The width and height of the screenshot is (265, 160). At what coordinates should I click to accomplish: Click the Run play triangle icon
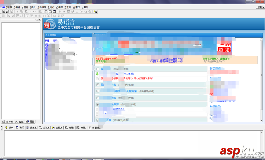(60, 11)
